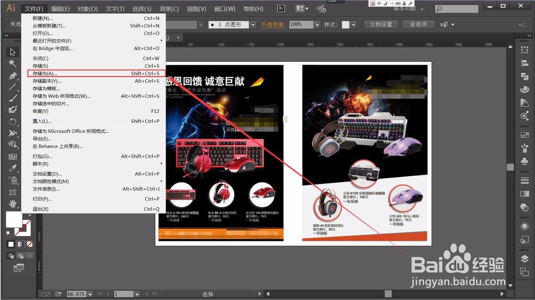Select the Shape Builder tool
The height and width of the screenshot is (300, 535).
click(12, 145)
